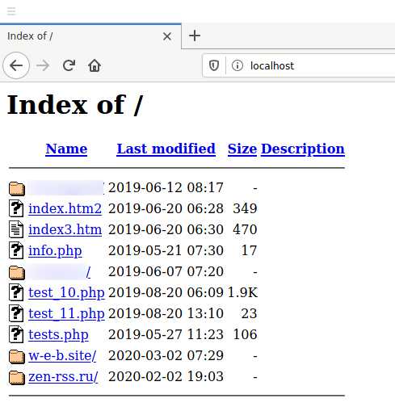This screenshot has height=411, width=395.
Task: Click the date '2020-02-02 19:03'
Action: click(x=166, y=376)
